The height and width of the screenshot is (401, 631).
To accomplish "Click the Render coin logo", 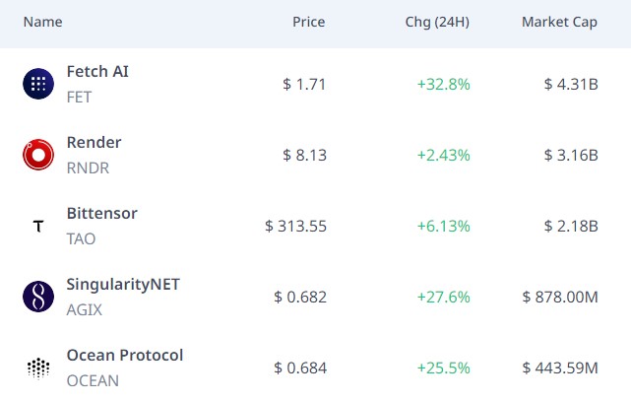I will (38, 155).
